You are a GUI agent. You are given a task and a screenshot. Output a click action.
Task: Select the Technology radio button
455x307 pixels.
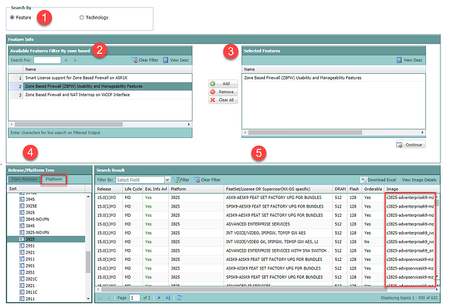(x=82, y=17)
